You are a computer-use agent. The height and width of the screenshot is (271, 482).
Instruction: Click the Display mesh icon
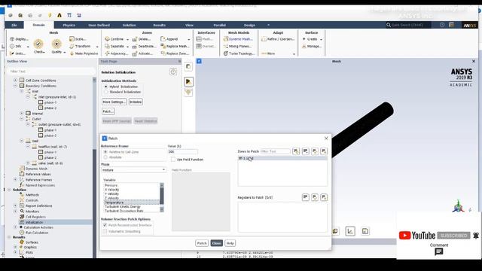(12, 39)
